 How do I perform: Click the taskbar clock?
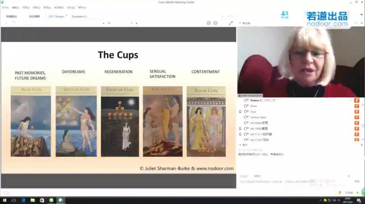coord(348,200)
